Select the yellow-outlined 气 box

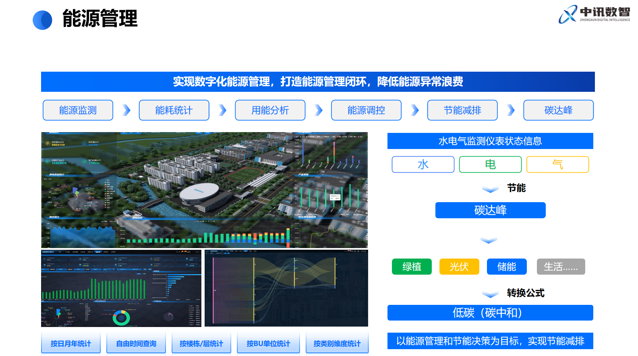(x=557, y=164)
